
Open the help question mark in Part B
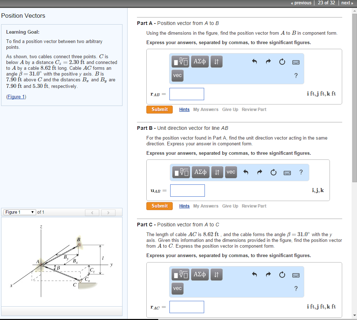pyautogui.click(x=301, y=172)
